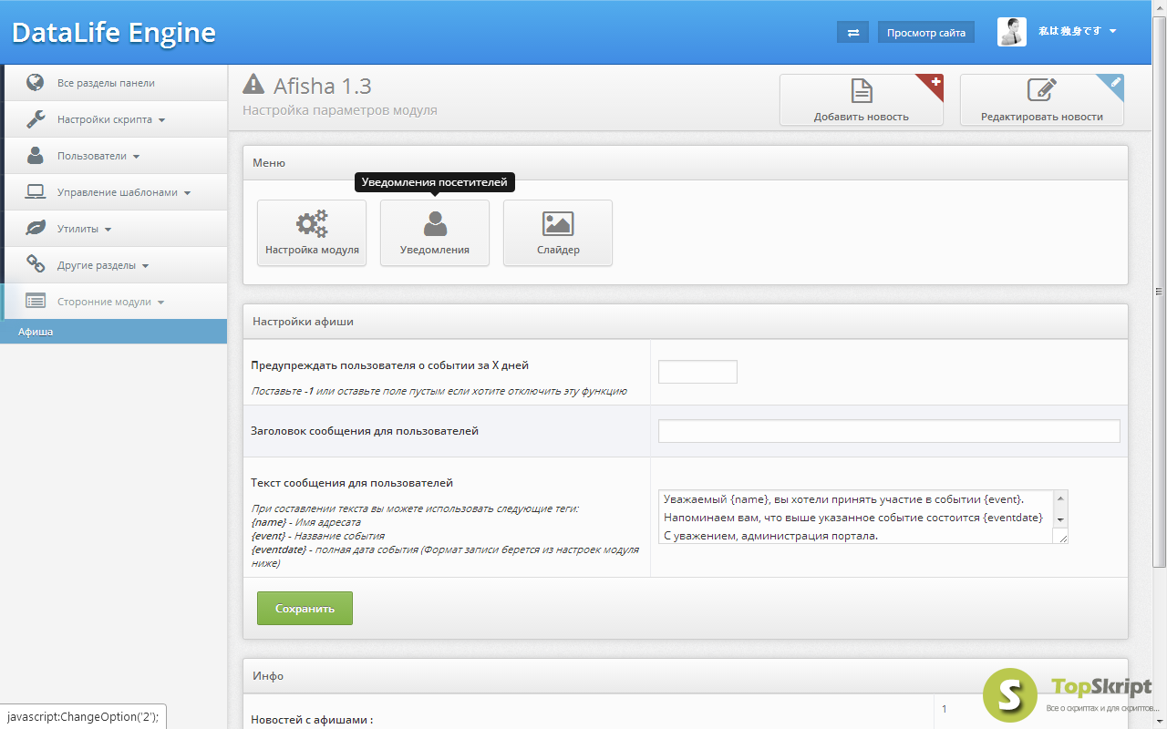Click the swap arrows icon in header
Viewport: 1167px width, 729px height.
tap(853, 32)
